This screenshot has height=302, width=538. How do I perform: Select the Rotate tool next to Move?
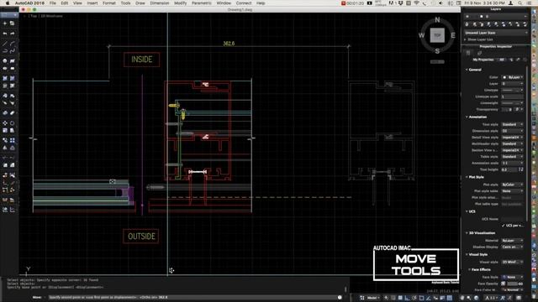point(13,123)
